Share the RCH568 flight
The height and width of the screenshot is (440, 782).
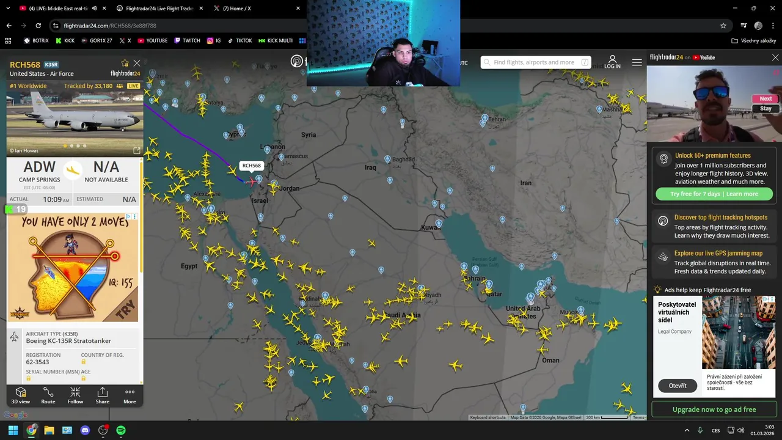(x=103, y=395)
